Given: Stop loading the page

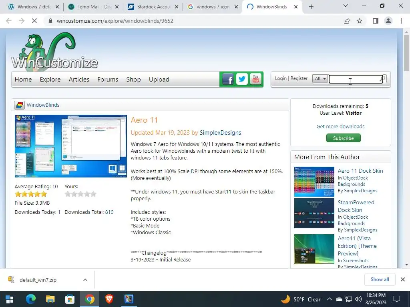Looking at the screenshot, I should click(x=34, y=21).
